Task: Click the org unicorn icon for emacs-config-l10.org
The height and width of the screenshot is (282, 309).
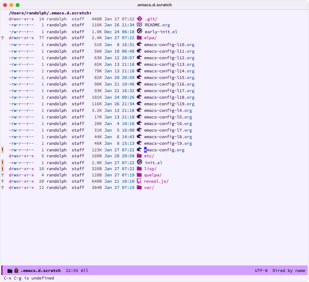Action: 139,44
